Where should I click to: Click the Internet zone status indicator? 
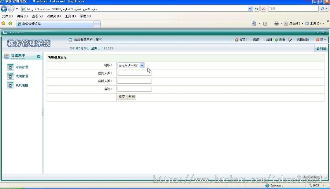[x=274, y=185]
